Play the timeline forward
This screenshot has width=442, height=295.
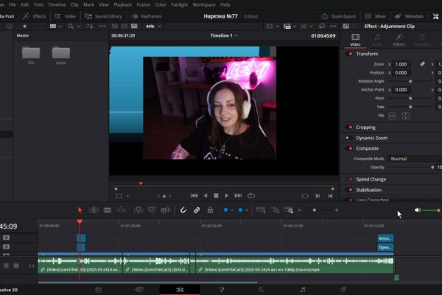[226, 195]
